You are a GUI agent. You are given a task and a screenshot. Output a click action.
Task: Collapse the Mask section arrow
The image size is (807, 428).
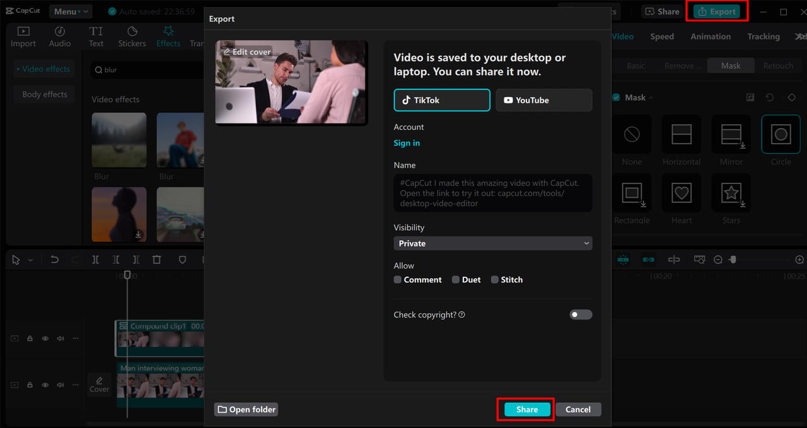(651, 98)
